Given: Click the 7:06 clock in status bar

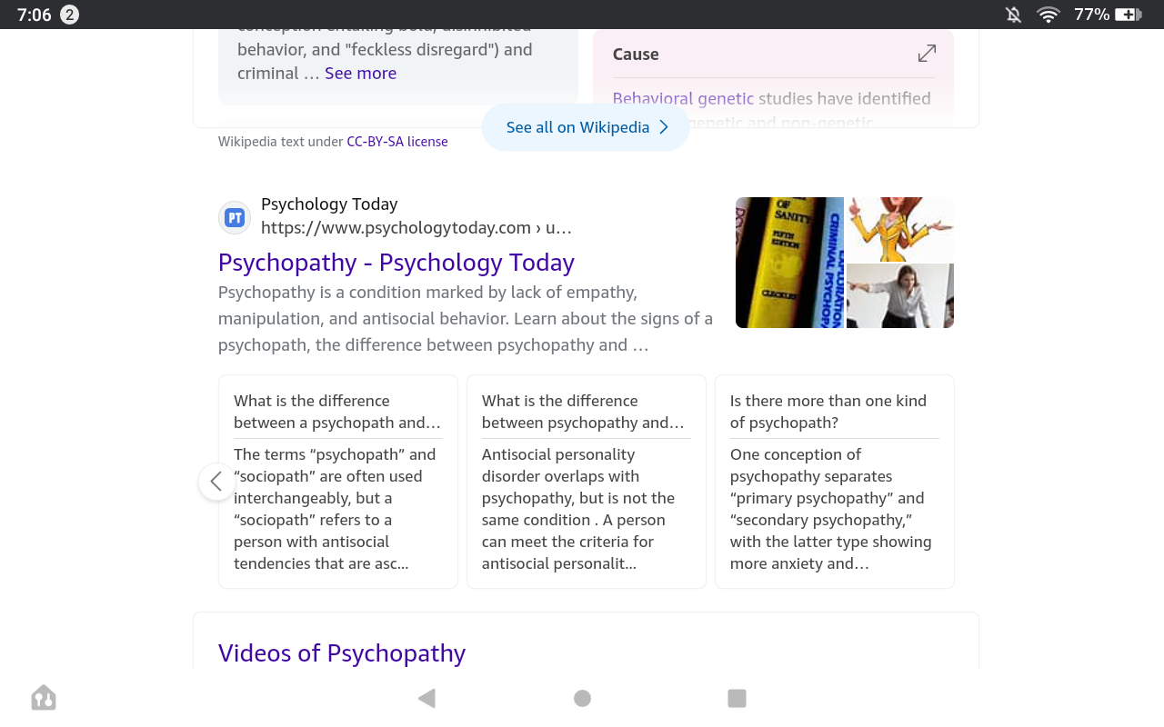Looking at the screenshot, I should [35, 15].
